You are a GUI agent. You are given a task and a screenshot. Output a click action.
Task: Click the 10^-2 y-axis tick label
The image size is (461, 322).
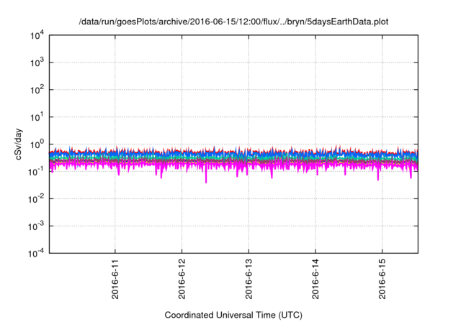36,199
